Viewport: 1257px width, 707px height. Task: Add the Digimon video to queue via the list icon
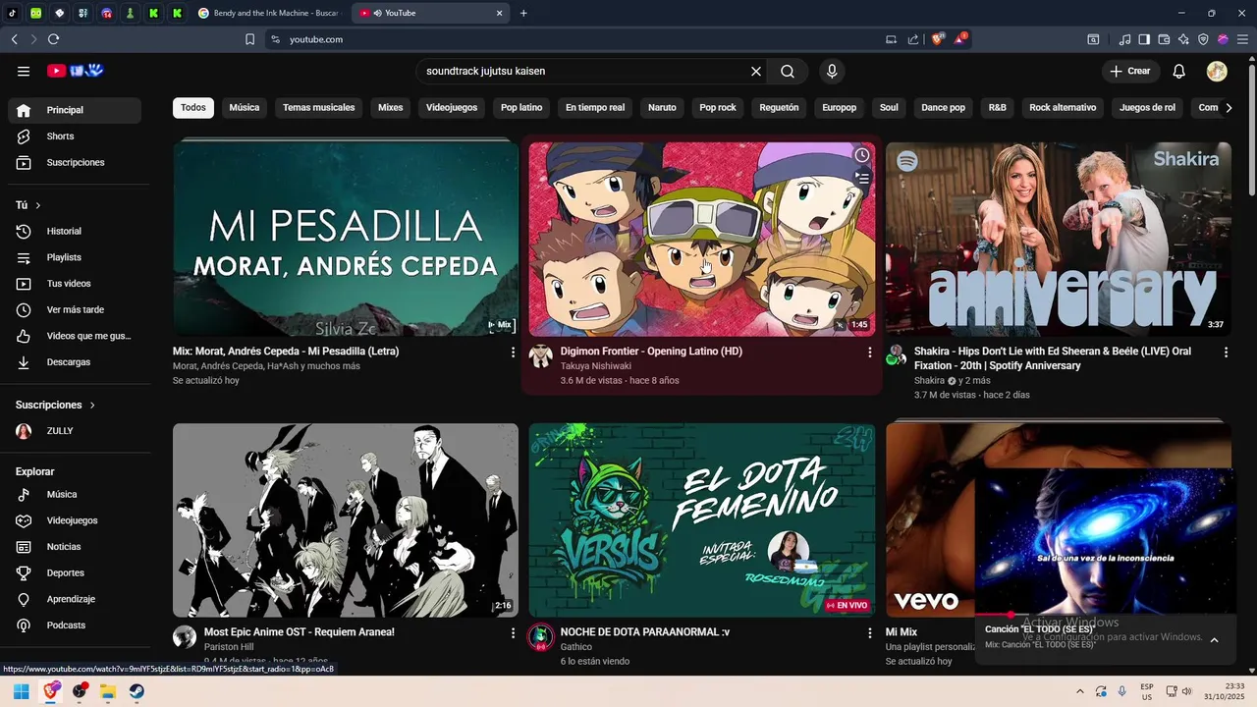[x=862, y=179]
